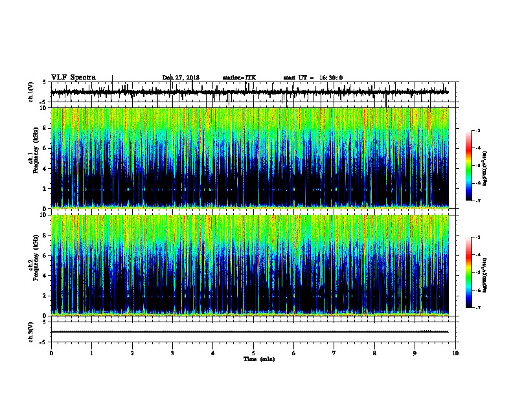This screenshot has width=513, height=396.
Task: Click the "10" kHz tick of ch.1 spectrogram
Action: tap(44, 108)
